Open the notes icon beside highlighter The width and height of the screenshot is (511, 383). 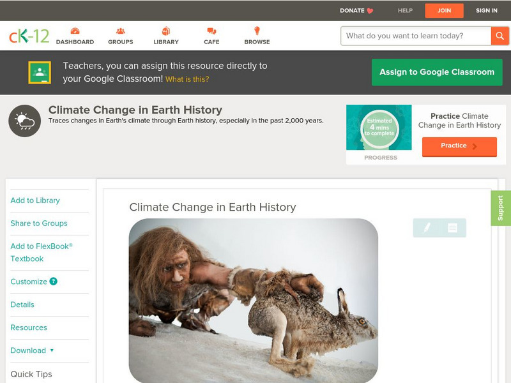point(452,227)
